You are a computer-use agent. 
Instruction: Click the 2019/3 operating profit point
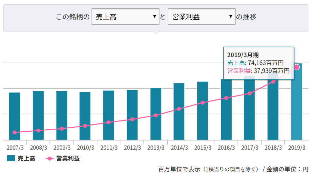click(297, 67)
